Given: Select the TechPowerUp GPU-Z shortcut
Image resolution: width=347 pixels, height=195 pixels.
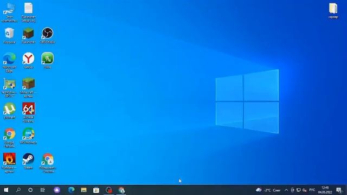Looking at the screenshot, I should pos(9,88).
